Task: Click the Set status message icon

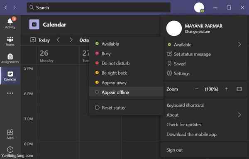Action: (x=169, y=54)
